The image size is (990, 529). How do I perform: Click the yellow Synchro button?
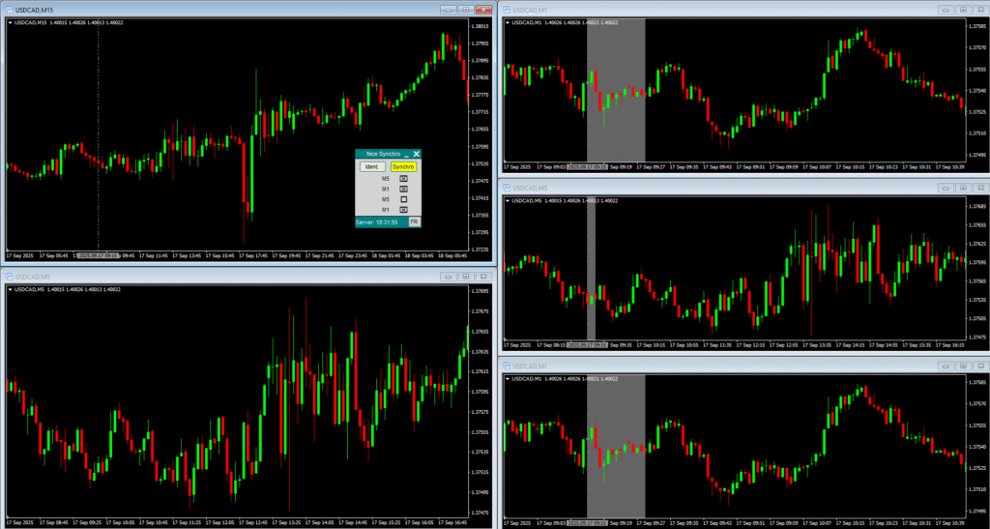tap(403, 166)
